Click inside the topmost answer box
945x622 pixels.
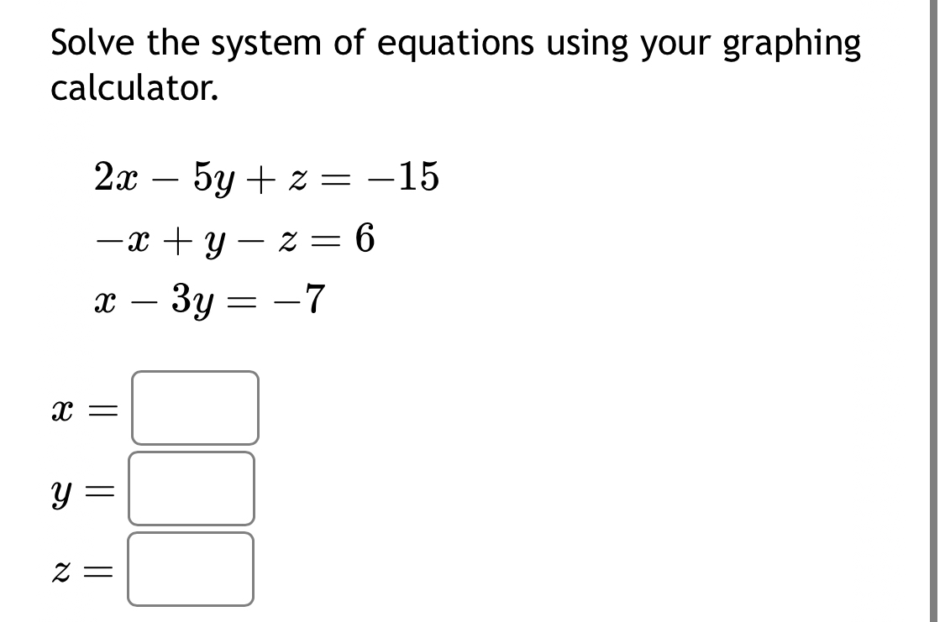(x=193, y=407)
